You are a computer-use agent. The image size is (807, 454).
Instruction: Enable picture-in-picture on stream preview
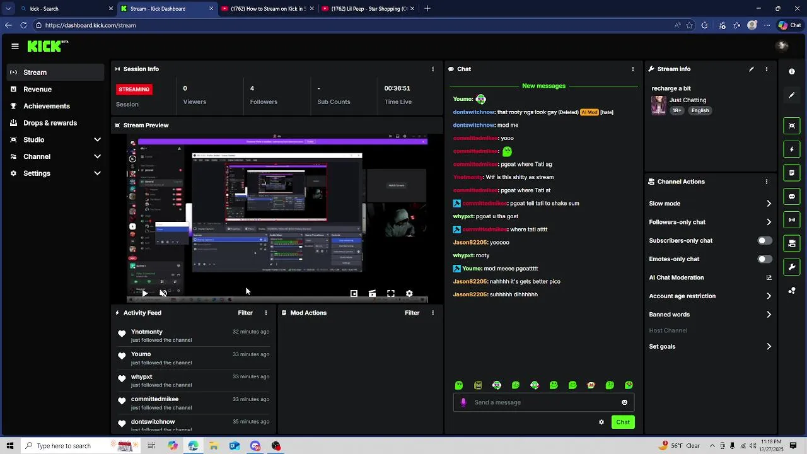click(x=354, y=293)
